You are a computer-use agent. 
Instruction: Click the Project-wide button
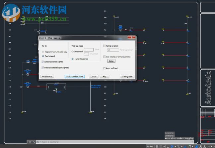(x=47, y=77)
